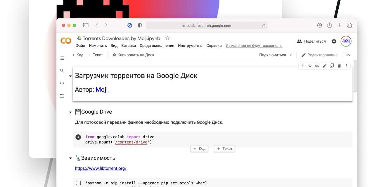Delete the selected cell
Viewport: 374px width, 187px height.
(x=339, y=66)
